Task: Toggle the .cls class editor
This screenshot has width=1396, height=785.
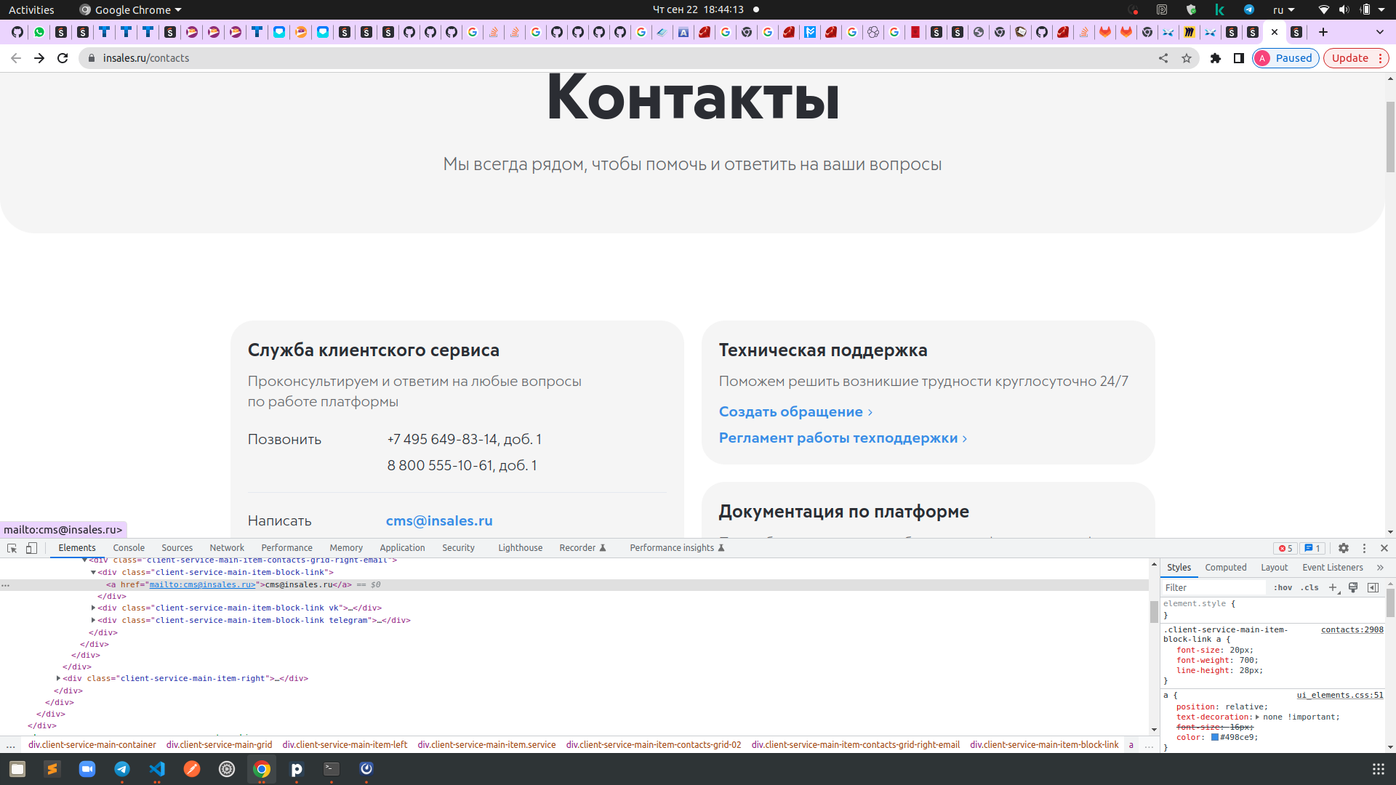Action: coord(1309,587)
